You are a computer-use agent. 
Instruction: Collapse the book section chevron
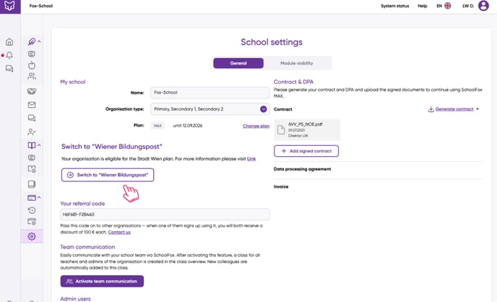pos(39,145)
